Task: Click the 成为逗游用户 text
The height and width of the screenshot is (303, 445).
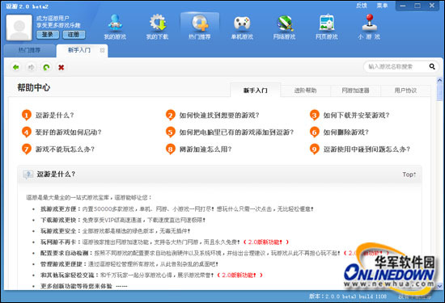Action: tap(53, 19)
